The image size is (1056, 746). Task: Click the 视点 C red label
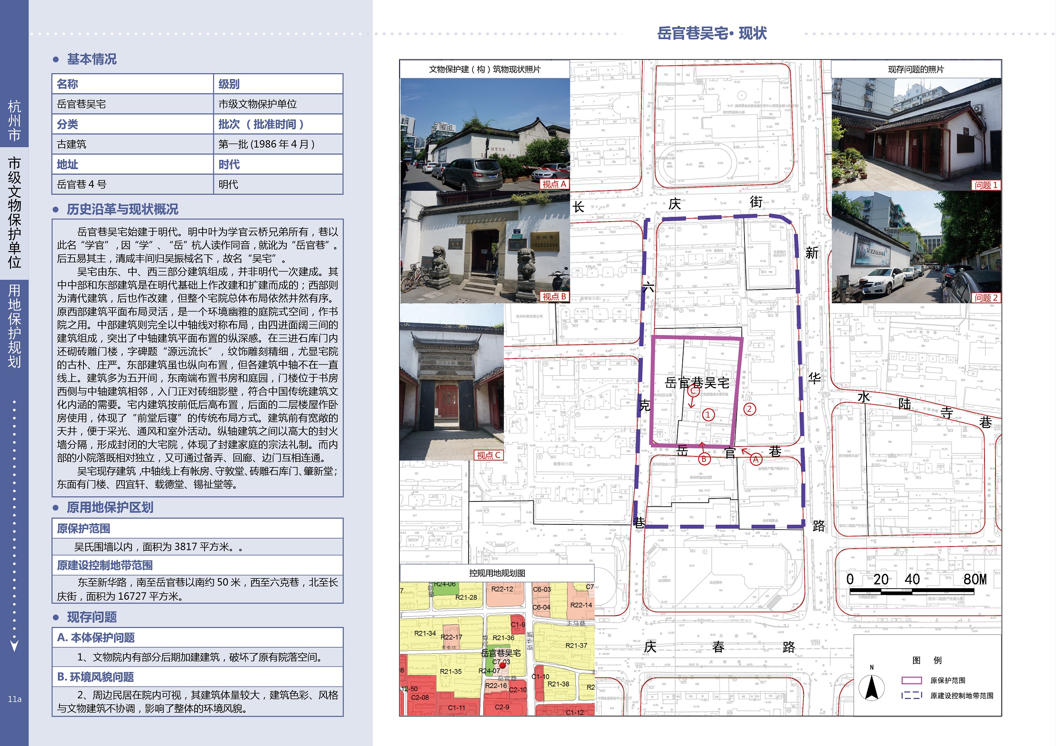click(489, 456)
